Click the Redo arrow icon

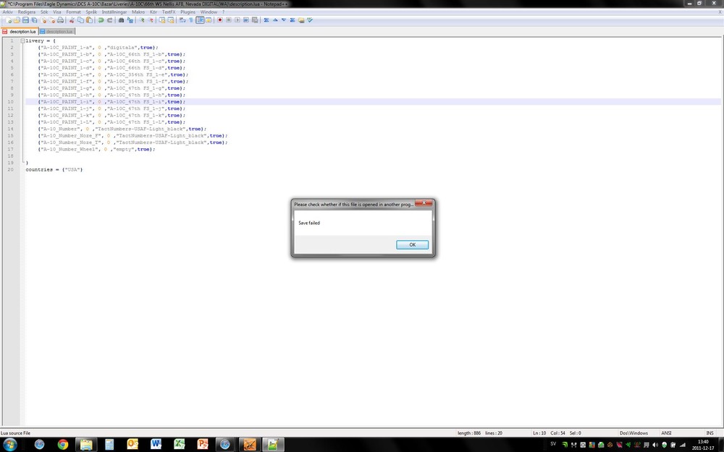point(110,20)
